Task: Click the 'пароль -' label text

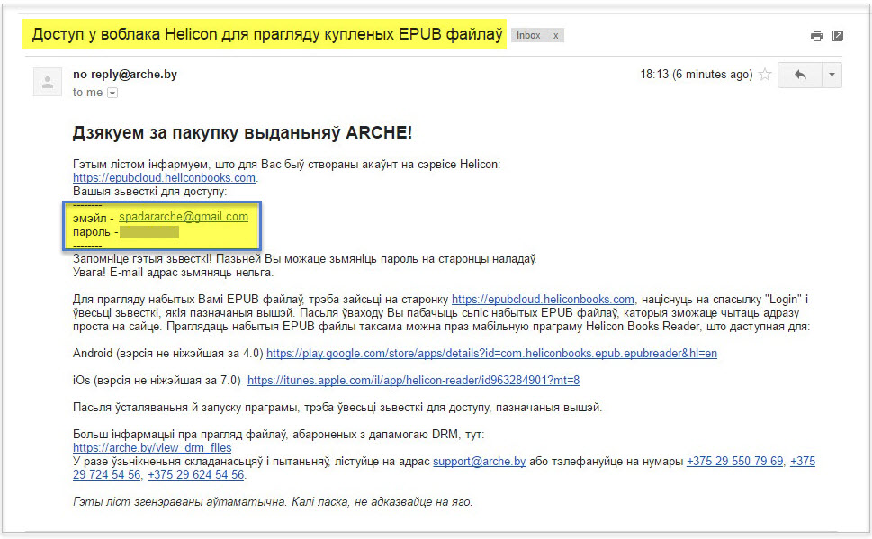Action: point(95,232)
